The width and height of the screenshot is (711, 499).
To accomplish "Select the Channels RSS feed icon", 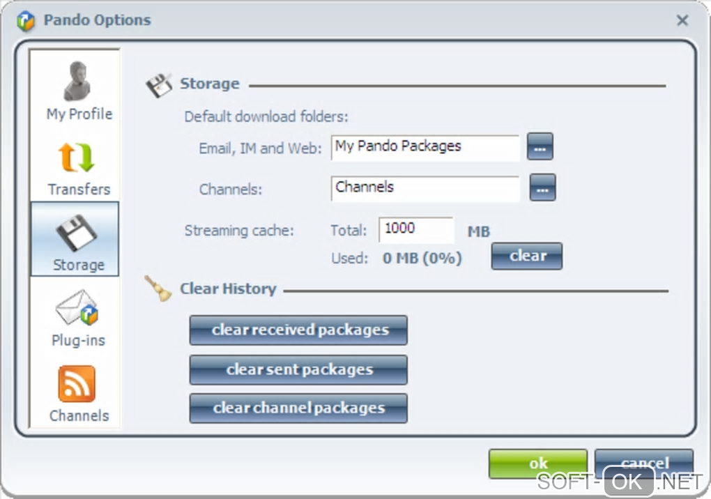I will 77,385.
